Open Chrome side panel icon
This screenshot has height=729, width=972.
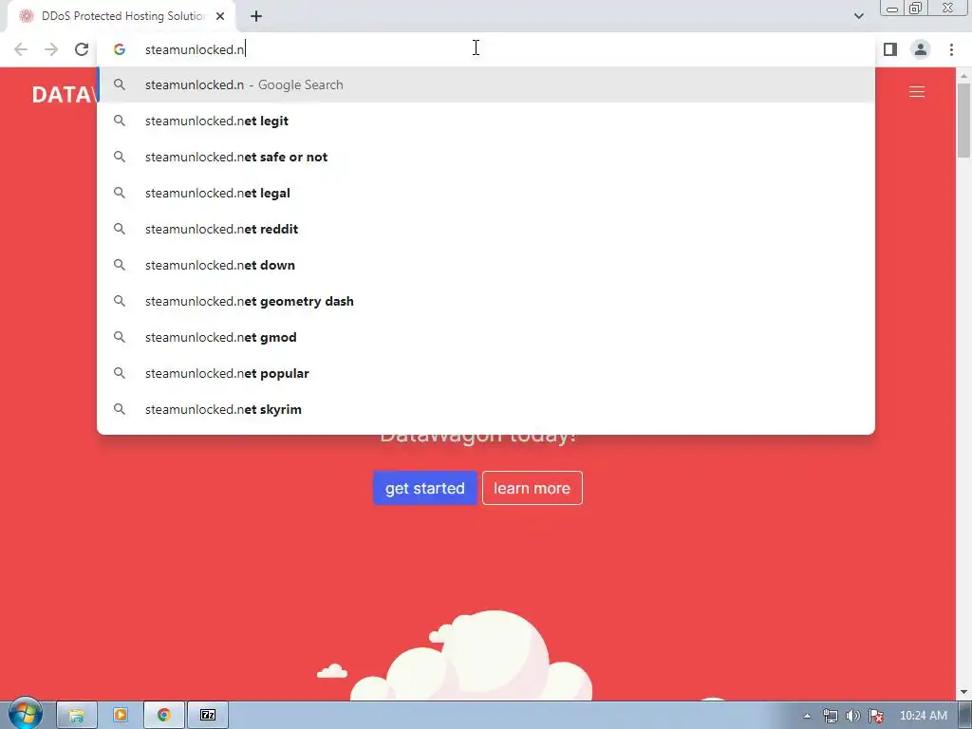pos(890,49)
